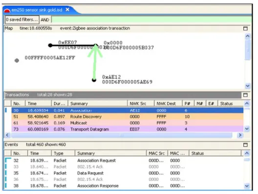Viewport: 258px width, 194px height.
Task: Click Transactions horizontal scroll left arrow
Action: click(7, 135)
